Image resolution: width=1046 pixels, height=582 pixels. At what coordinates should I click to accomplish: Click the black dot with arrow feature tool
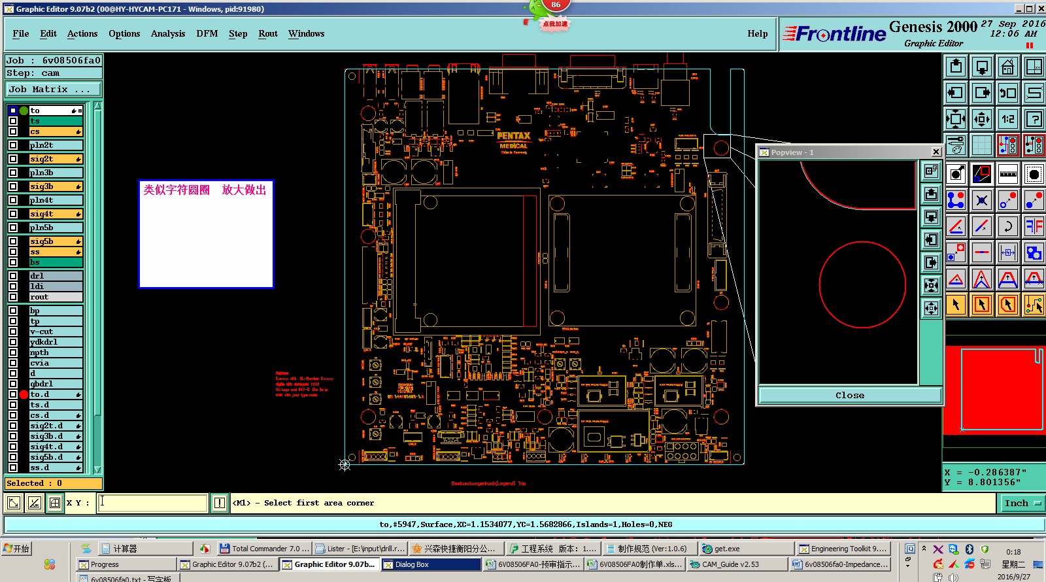click(956, 174)
